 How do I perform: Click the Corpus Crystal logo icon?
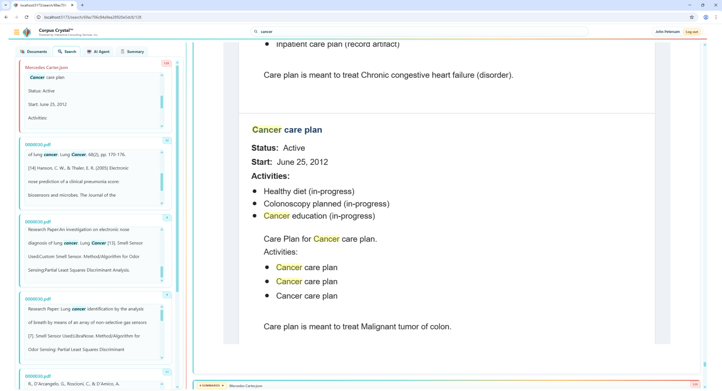pos(27,32)
